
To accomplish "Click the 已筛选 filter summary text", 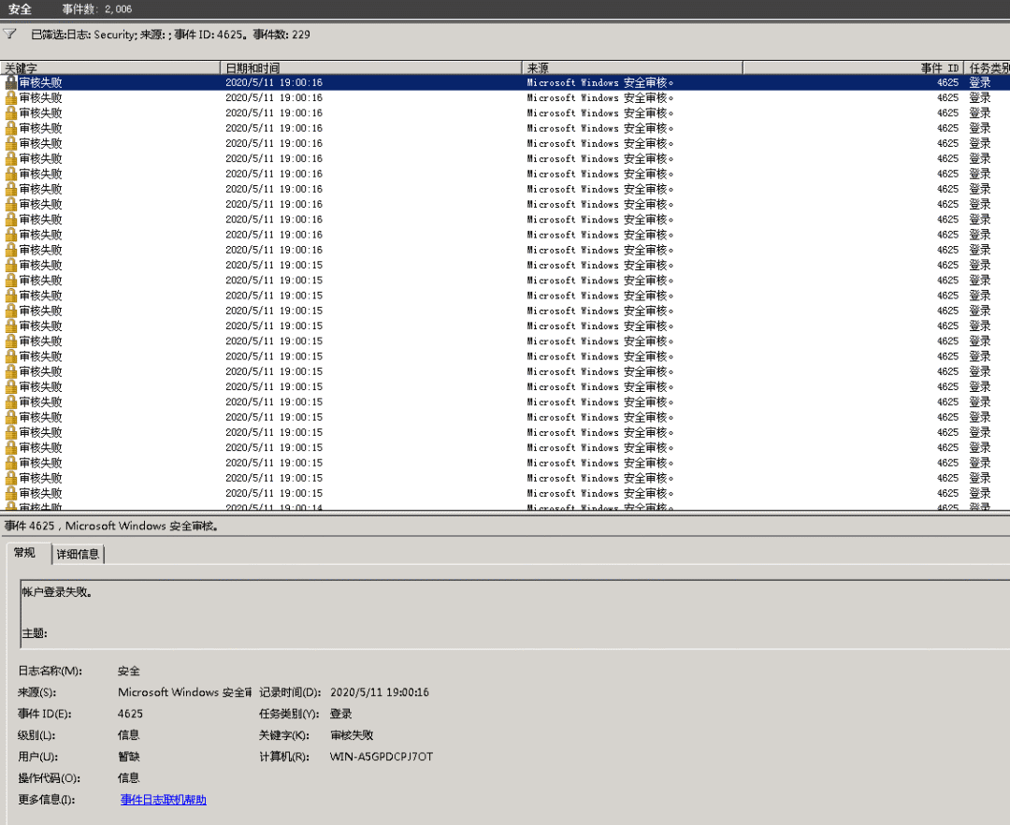I will tap(171, 35).
